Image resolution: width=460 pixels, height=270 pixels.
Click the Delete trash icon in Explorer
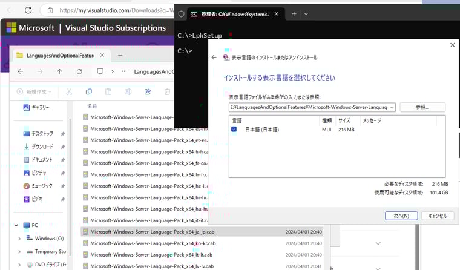point(167,92)
